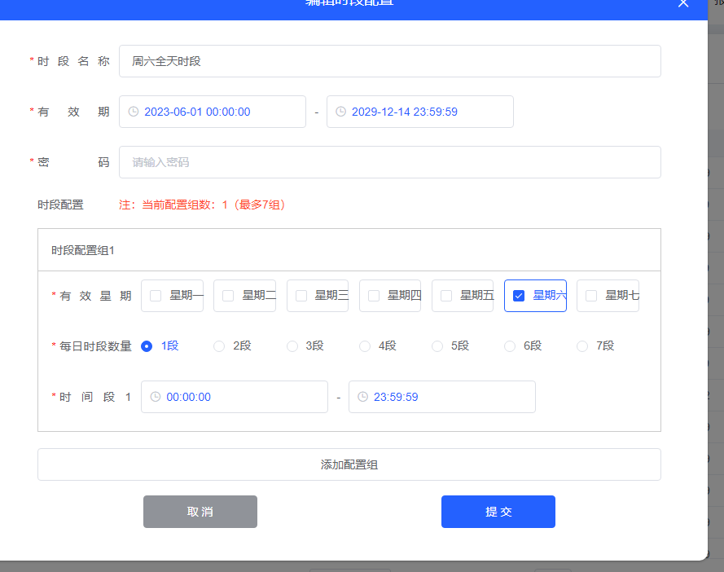The image size is (724, 572).
Task: Click 添加配置组 to add a group
Action: 349,464
